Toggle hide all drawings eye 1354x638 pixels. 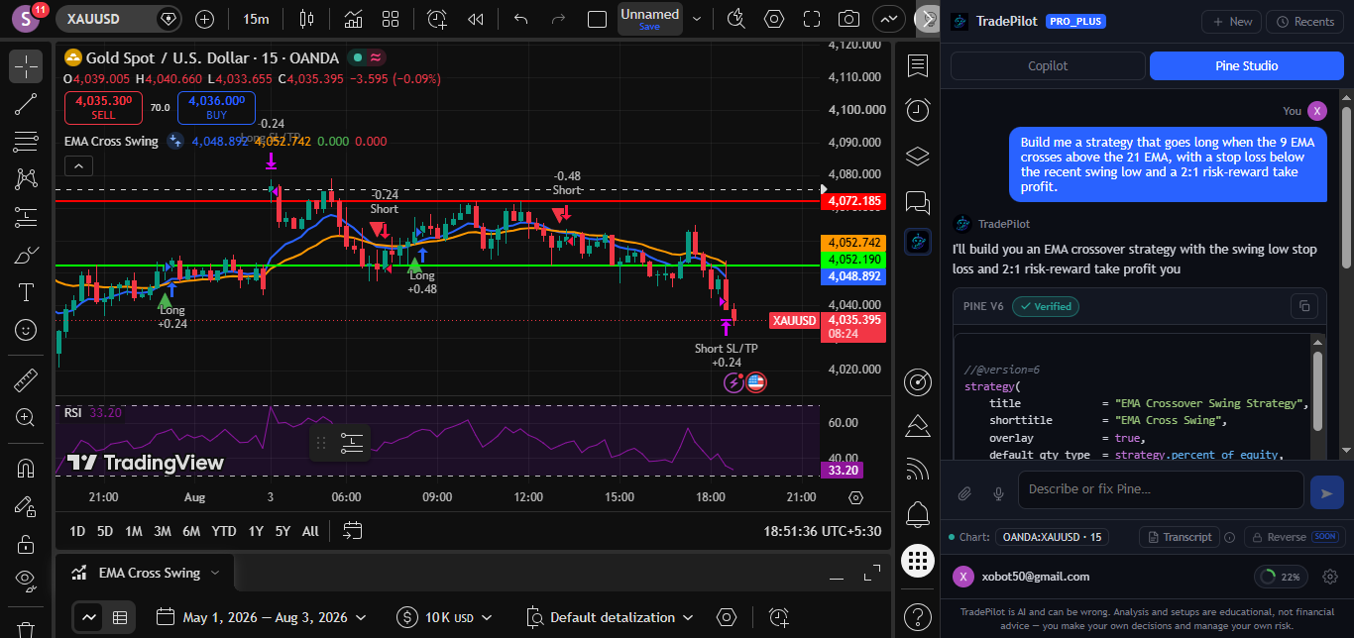(26, 582)
